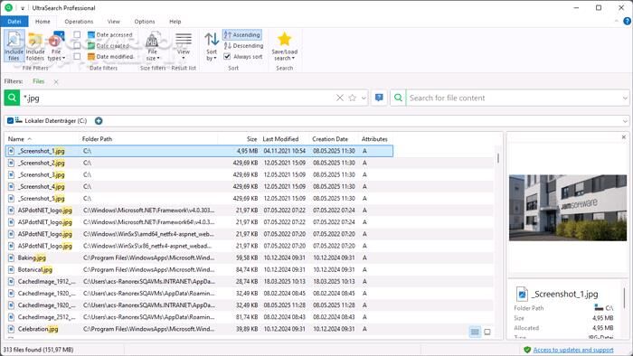The image size is (633, 356).
Task: Expand the drive selection dropdown
Action: point(625,121)
